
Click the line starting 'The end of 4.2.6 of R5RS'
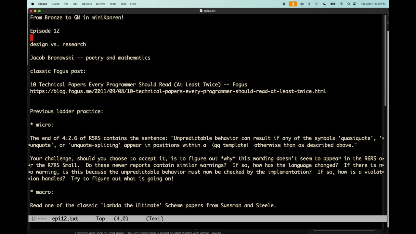pos(206,138)
